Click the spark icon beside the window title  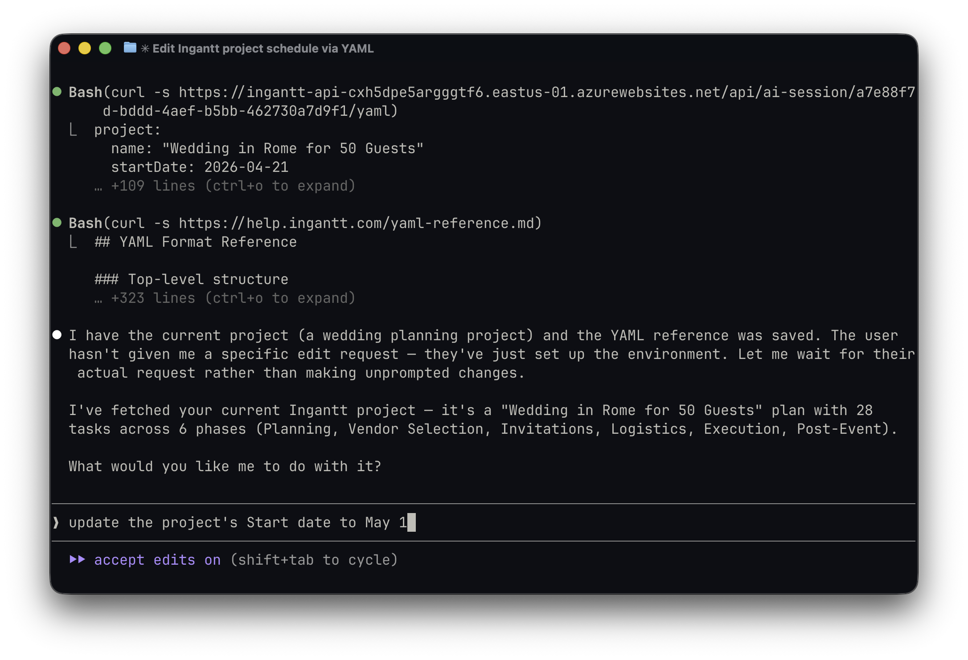[x=145, y=48]
